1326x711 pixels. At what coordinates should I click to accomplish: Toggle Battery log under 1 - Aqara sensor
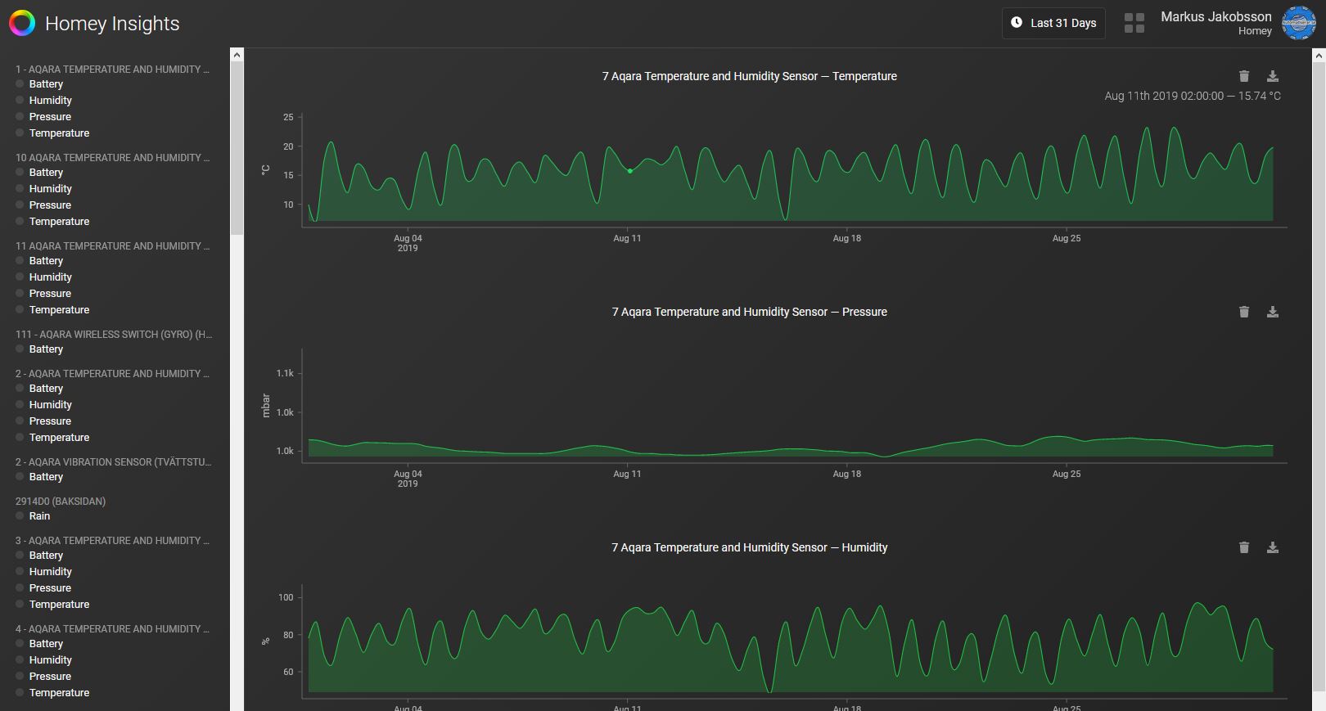coord(39,84)
